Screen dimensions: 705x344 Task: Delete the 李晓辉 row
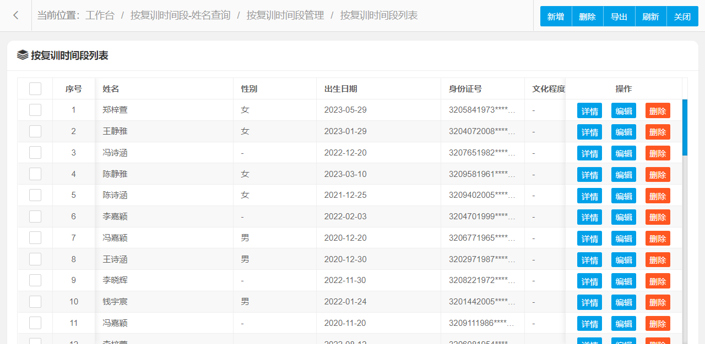point(658,281)
